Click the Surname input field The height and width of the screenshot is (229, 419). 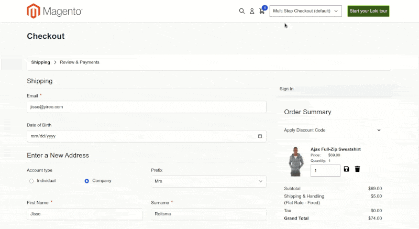208,214
